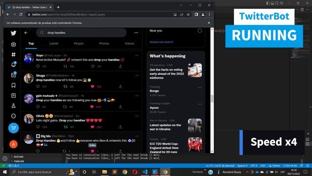Open more options for Ayuso trend
The image size is (312, 176).
[200, 104]
